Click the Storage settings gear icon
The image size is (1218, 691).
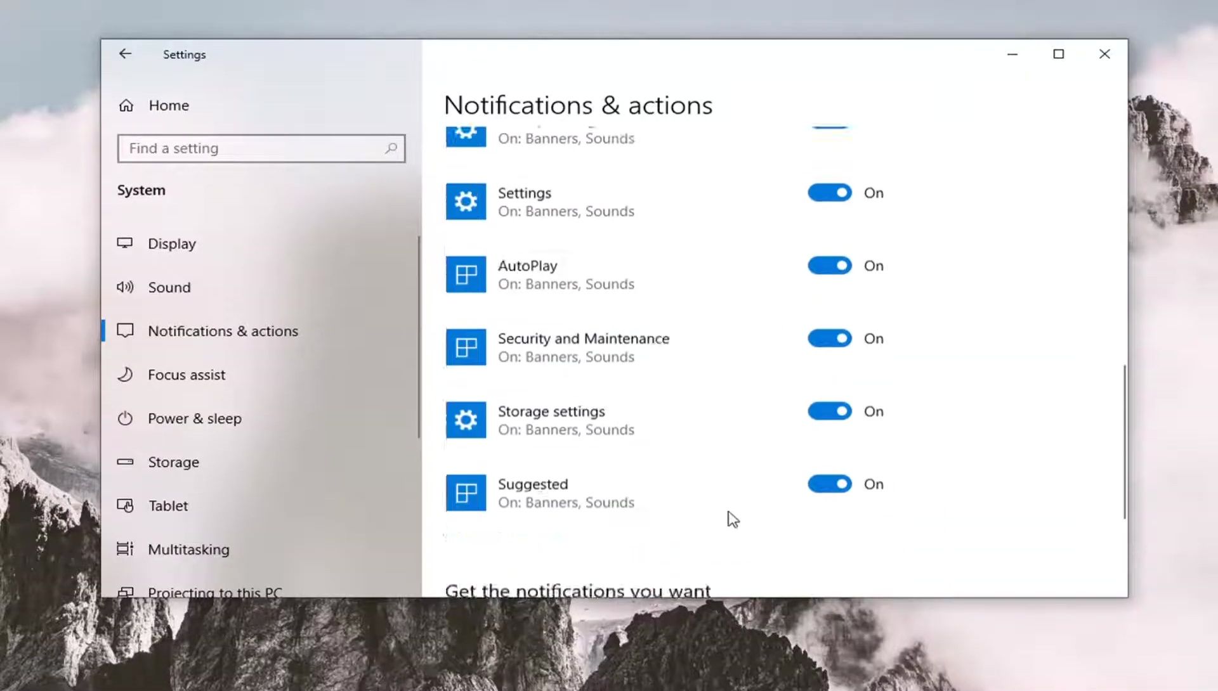coord(466,420)
